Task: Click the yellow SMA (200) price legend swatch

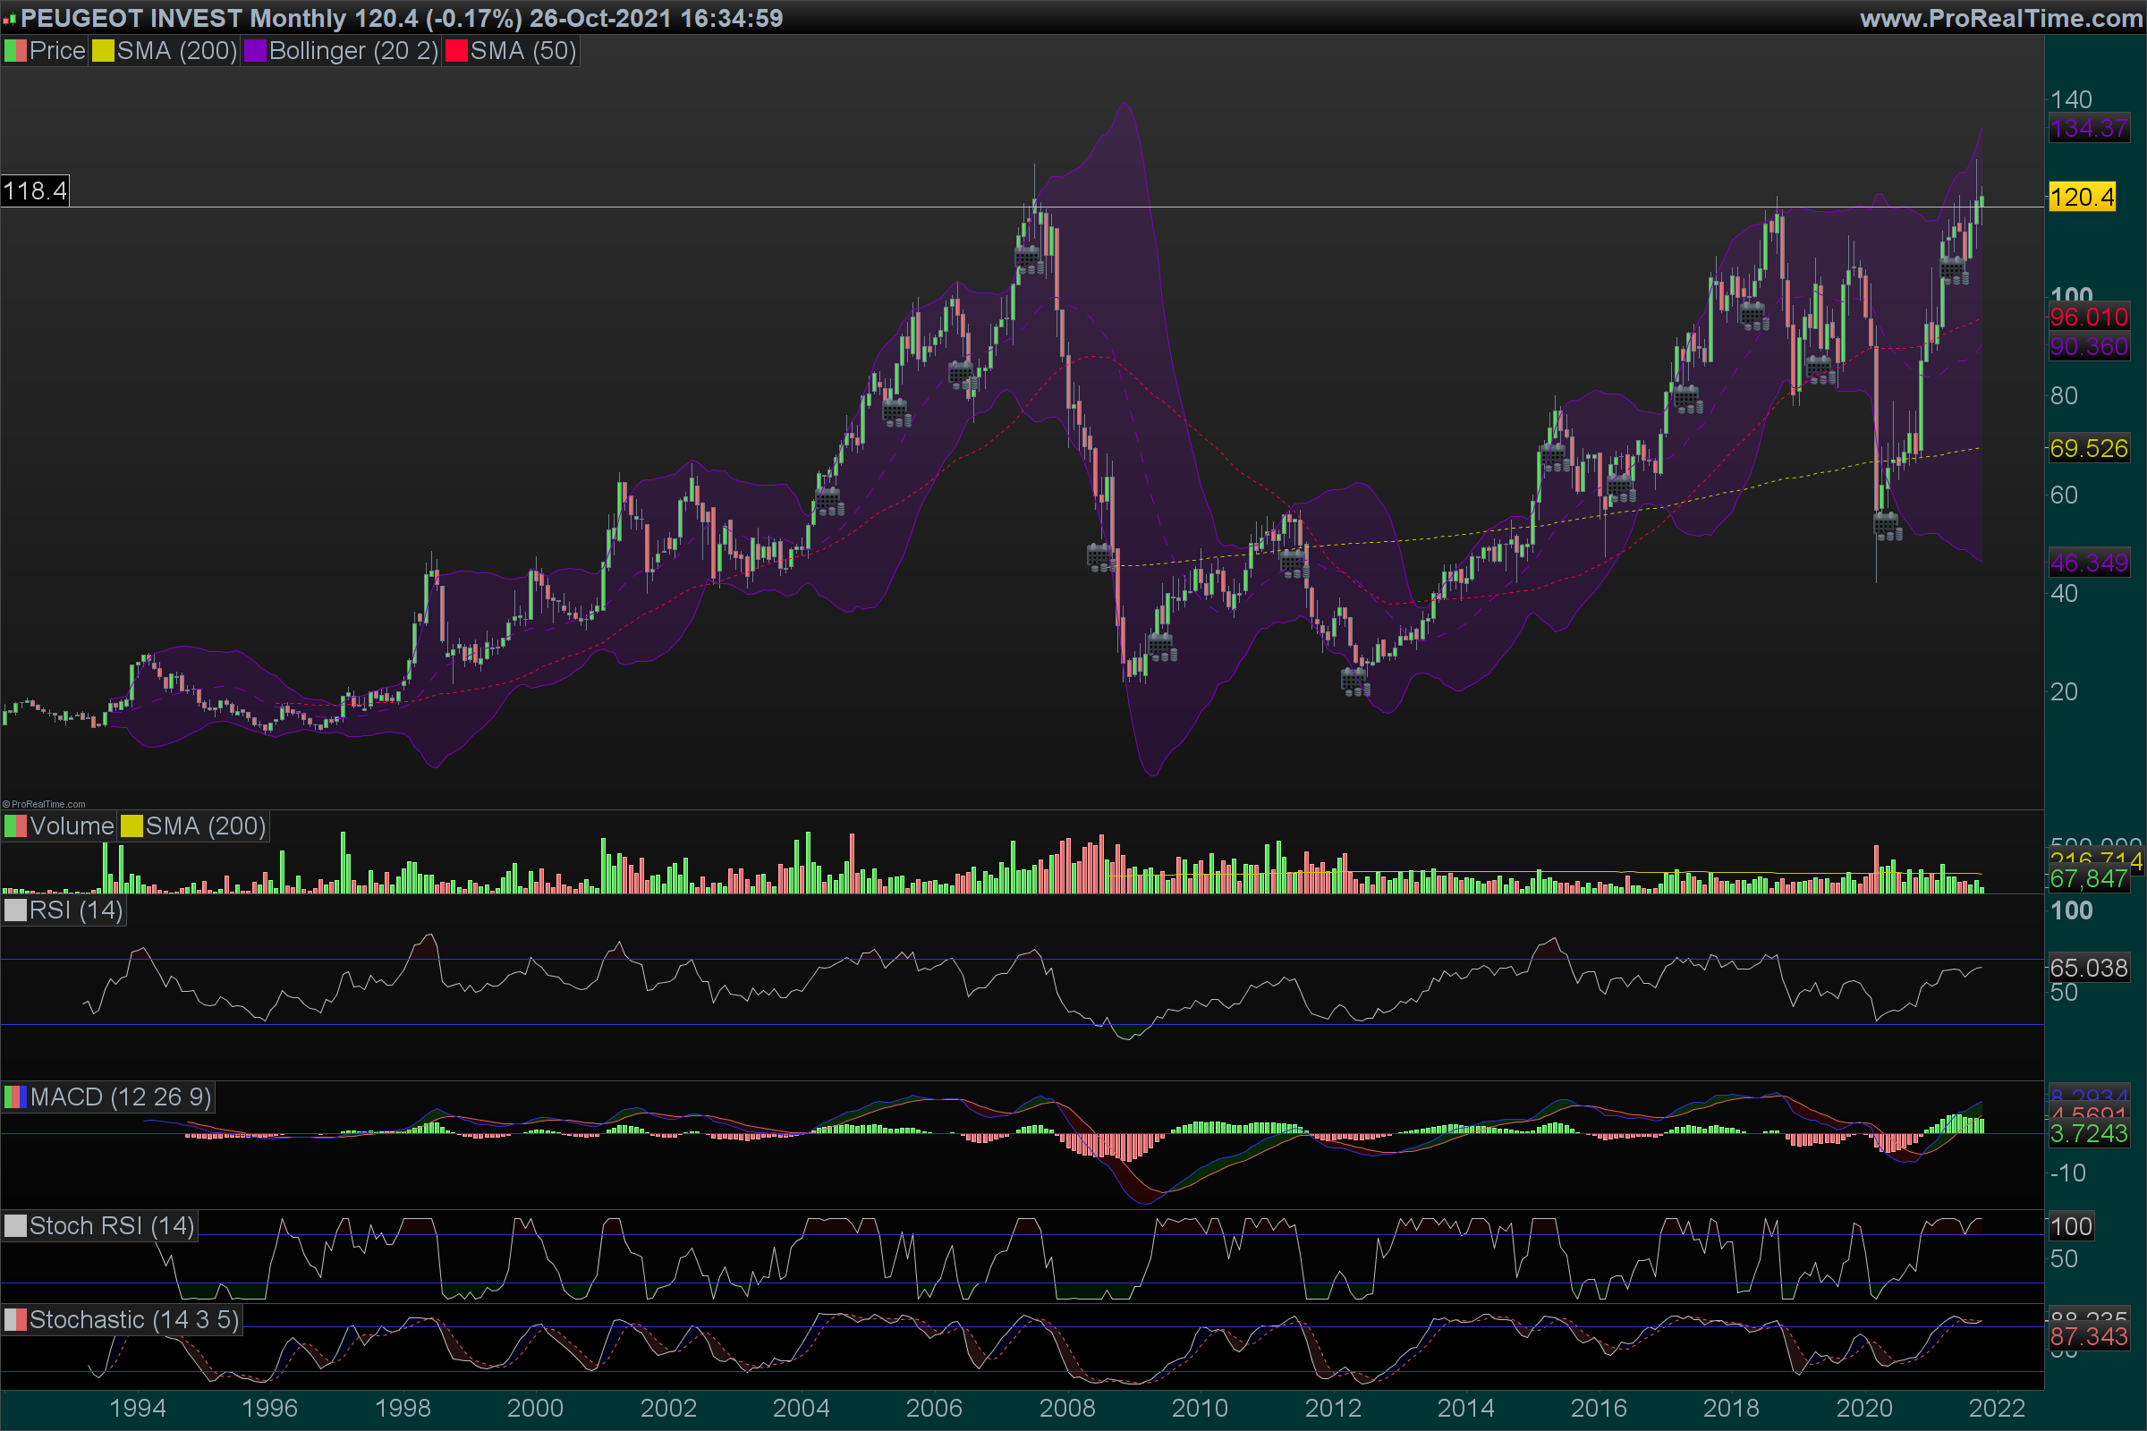Action: pyautogui.click(x=103, y=51)
